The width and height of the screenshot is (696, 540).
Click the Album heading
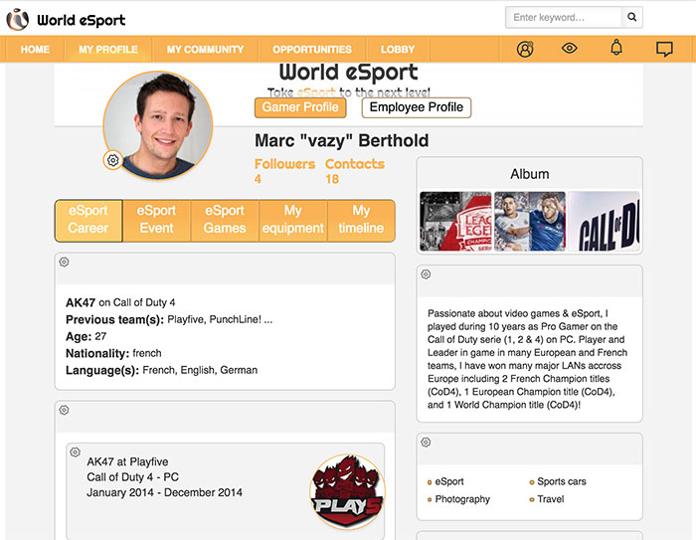click(x=530, y=174)
